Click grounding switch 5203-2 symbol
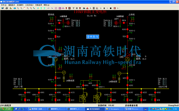Image resolution: width=179 pixels, height=111 pixels. tap(131, 33)
